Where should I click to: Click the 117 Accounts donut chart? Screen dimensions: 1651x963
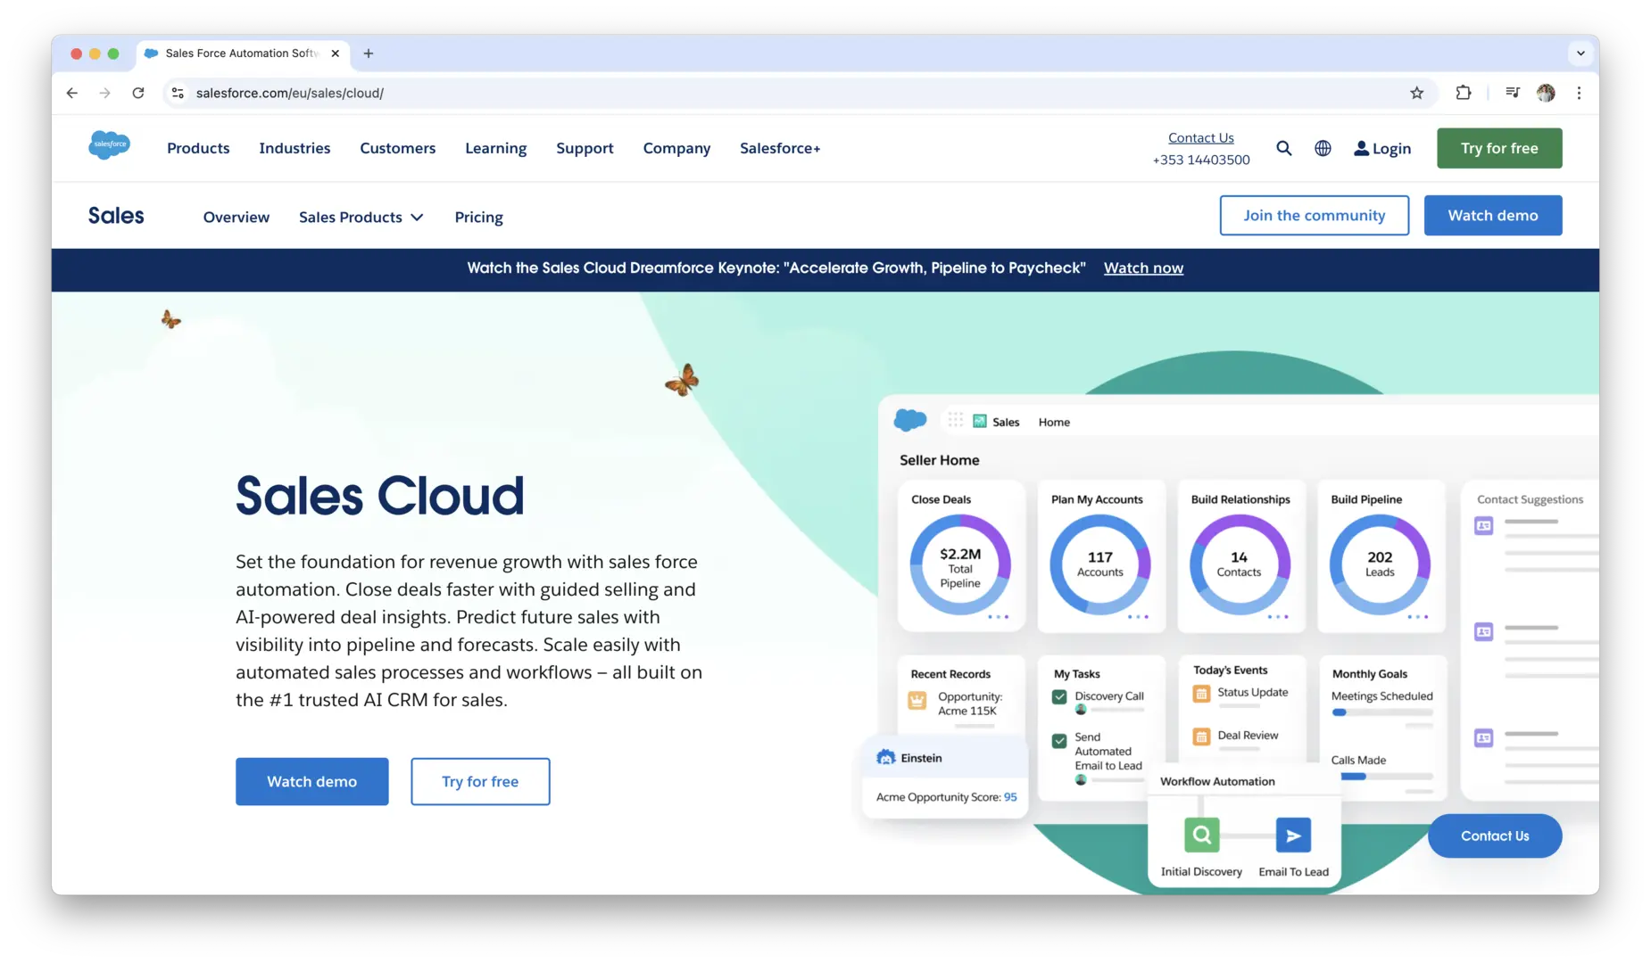(1099, 564)
